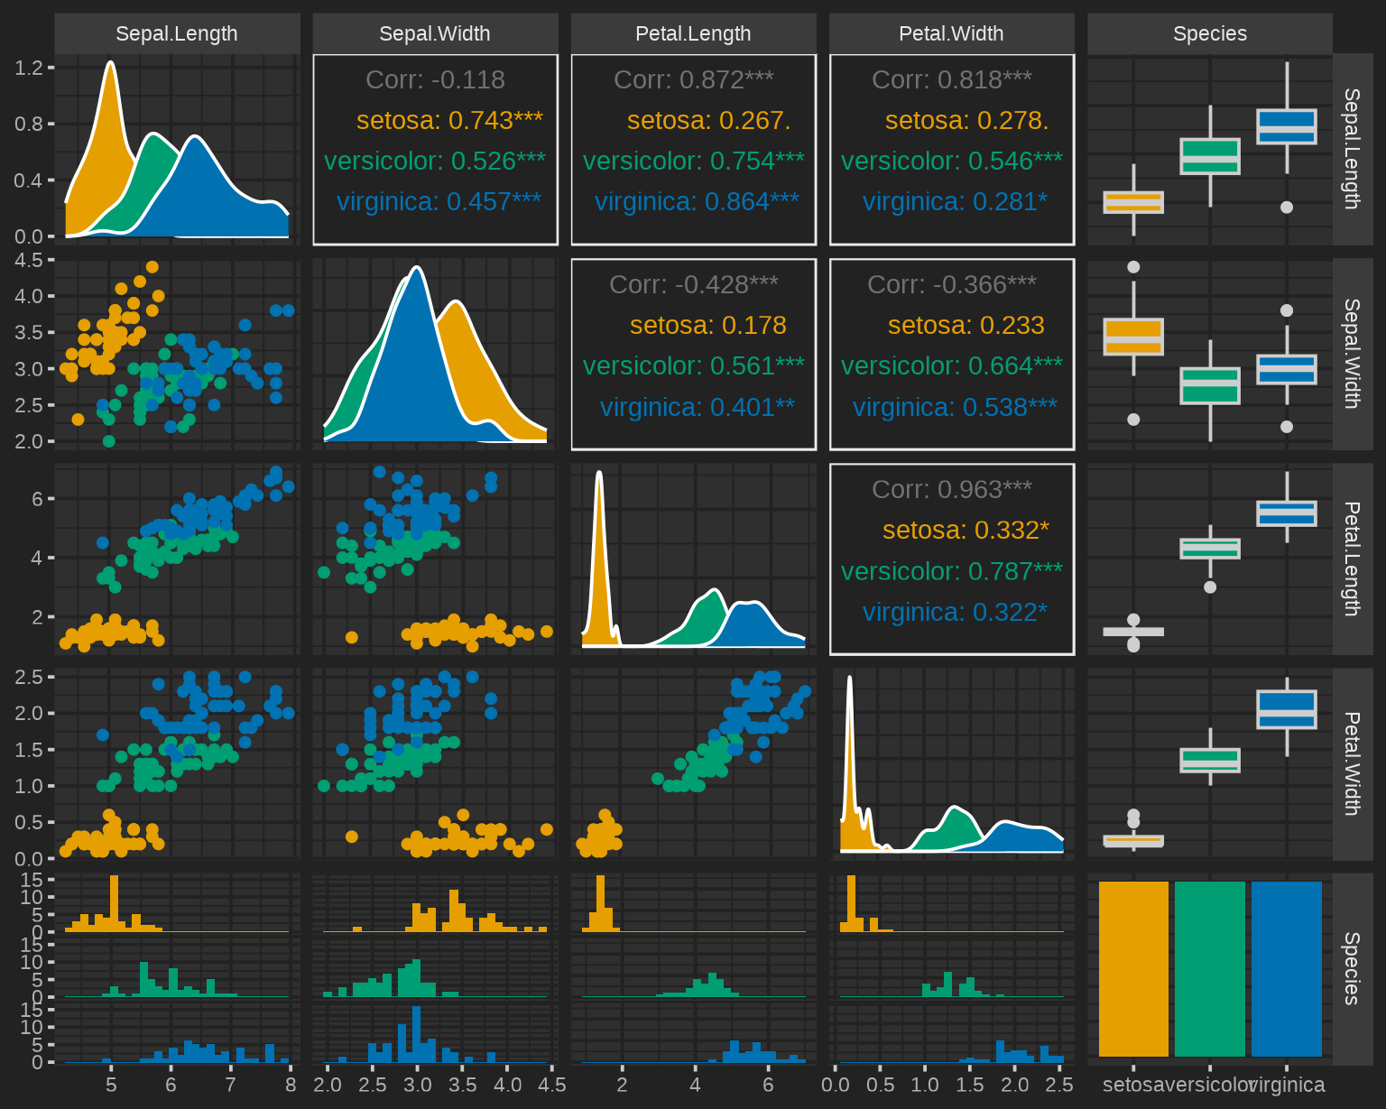The image size is (1386, 1109).
Task: Click the Sepal.Length column header at top
Action: tap(177, 33)
